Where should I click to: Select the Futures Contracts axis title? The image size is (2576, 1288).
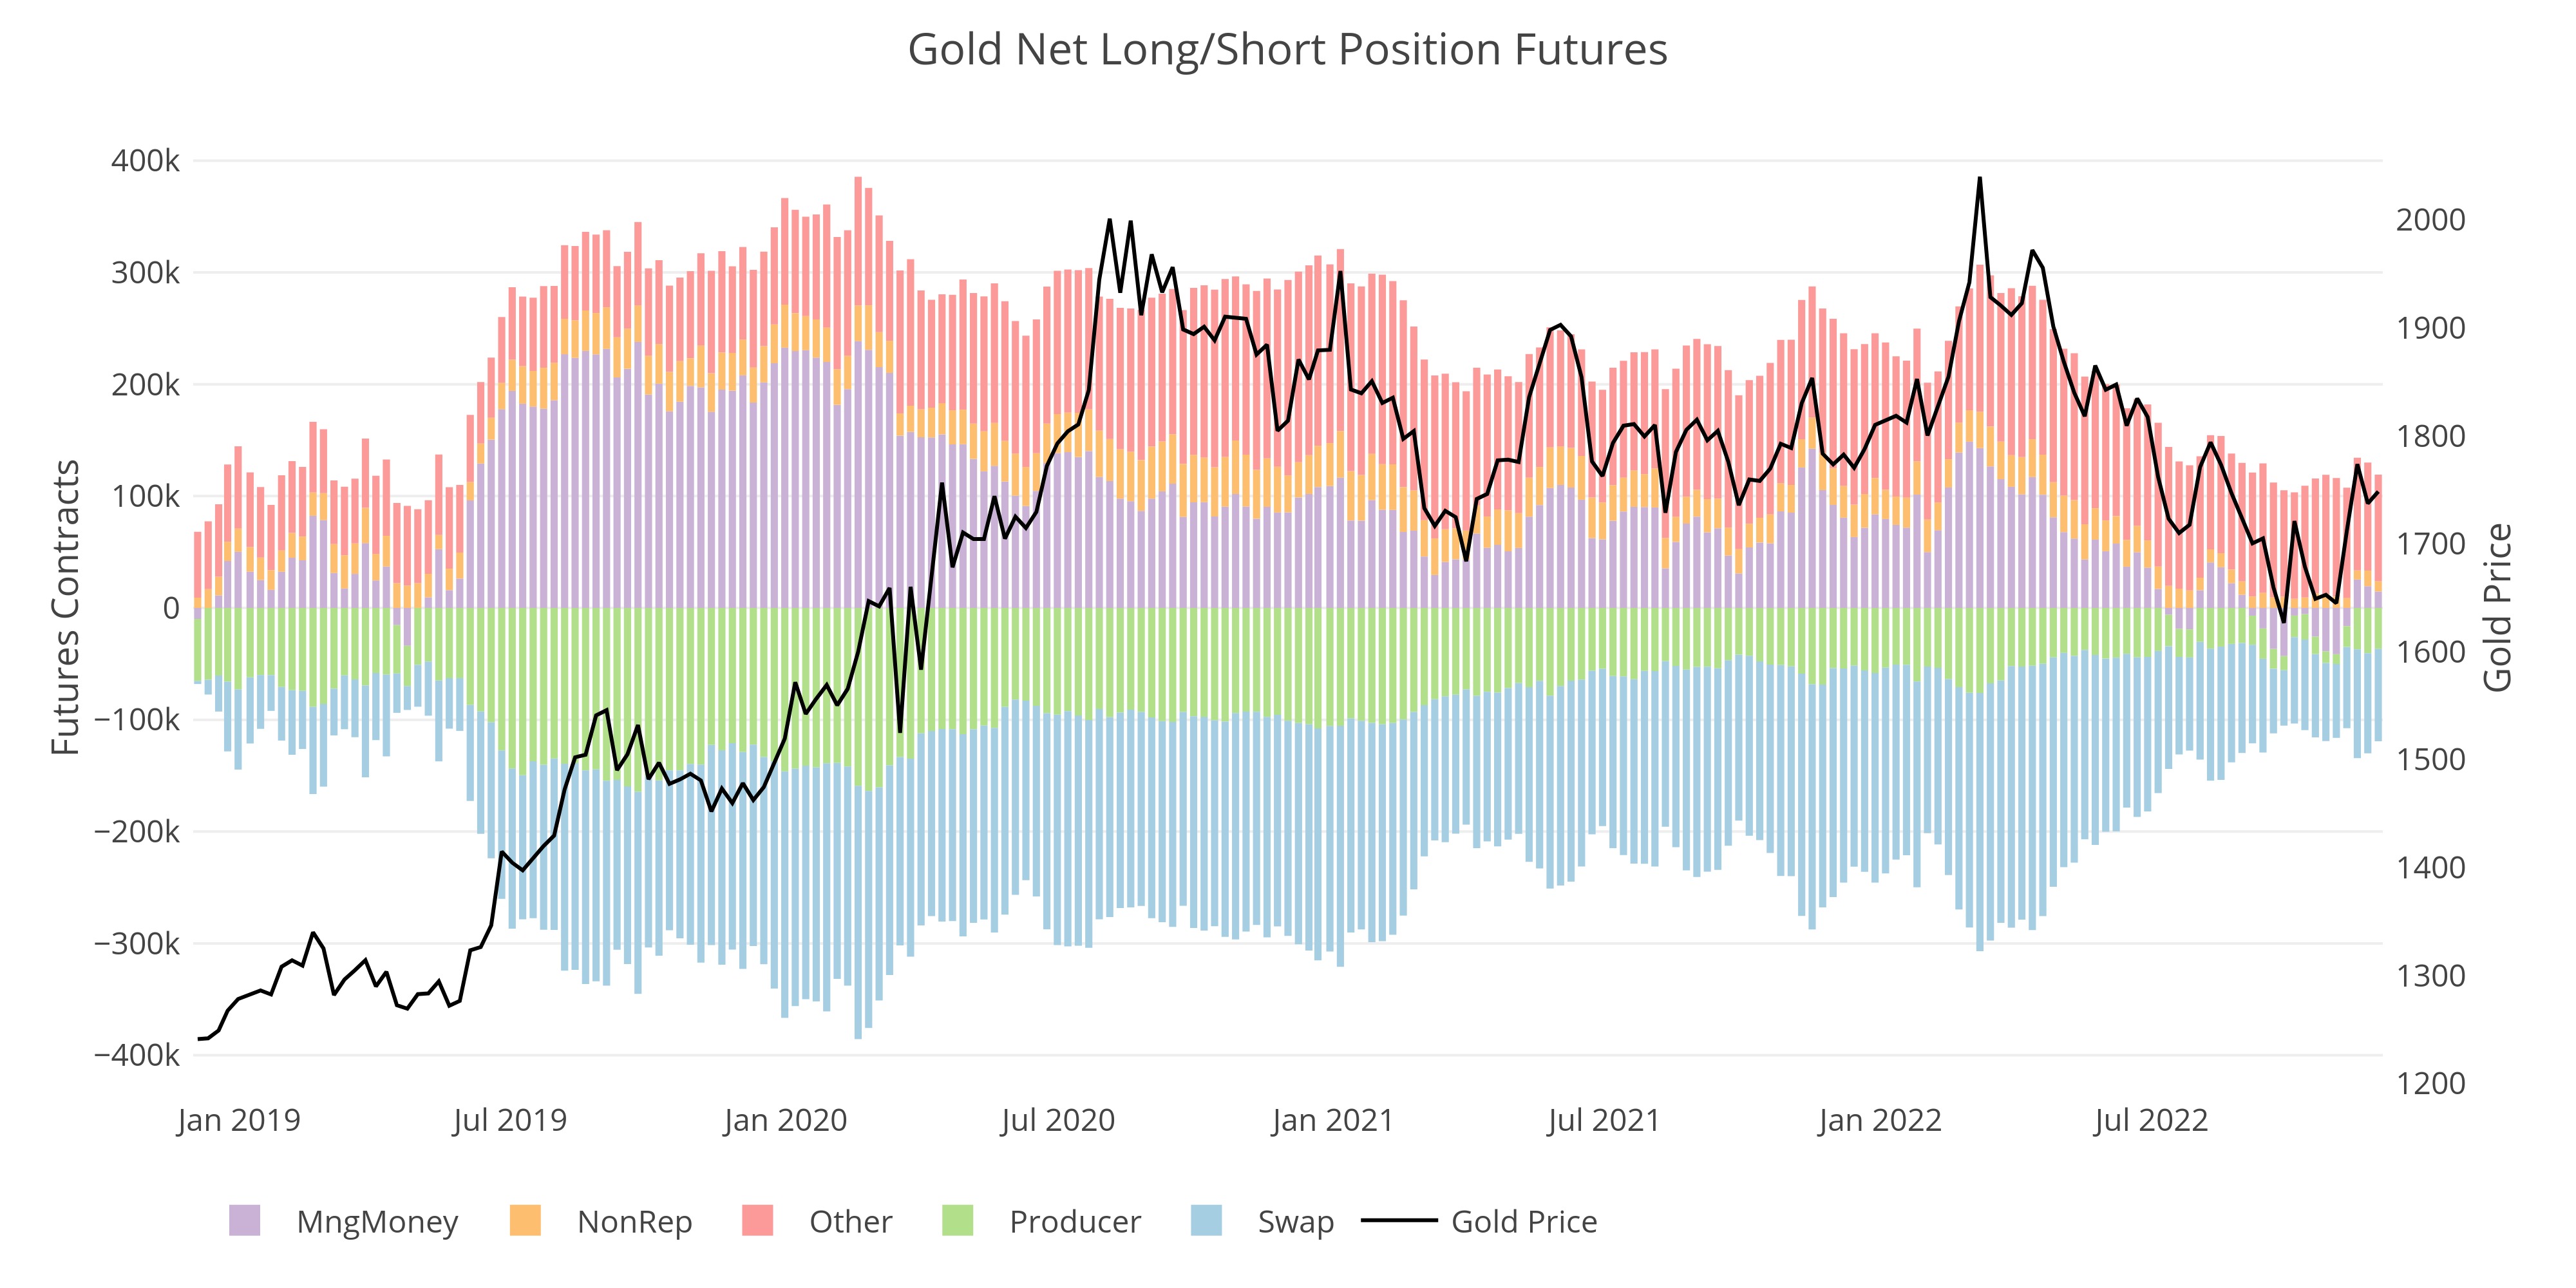coord(66,607)
